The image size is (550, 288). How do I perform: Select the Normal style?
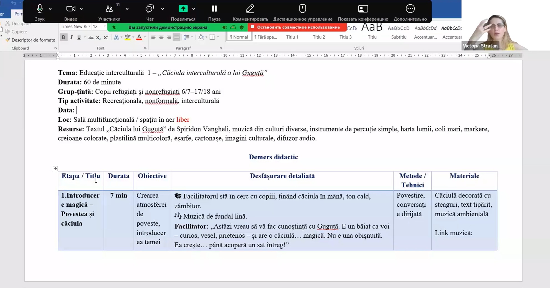pyautogui.click(x=239, y=37)
